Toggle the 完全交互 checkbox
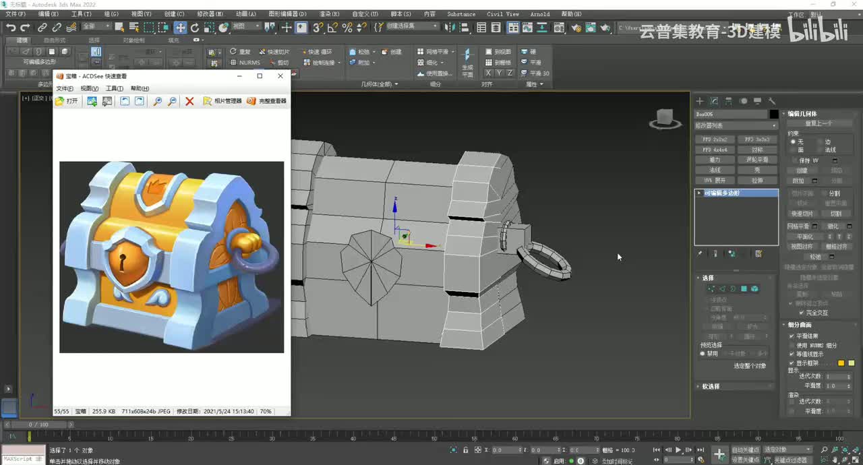863x465 pixels. 801,313
